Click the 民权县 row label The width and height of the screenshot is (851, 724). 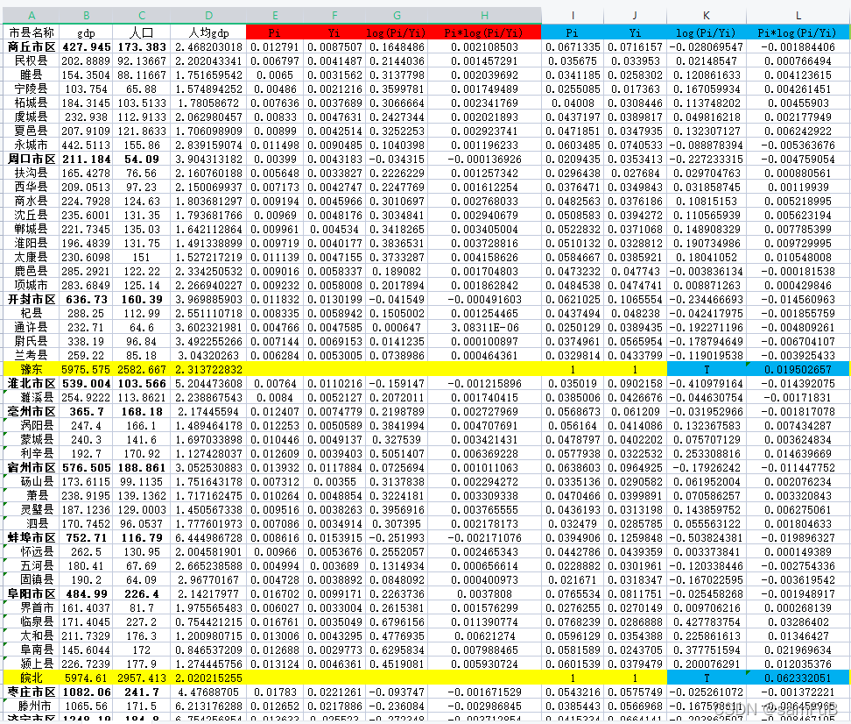pos(32,60)
